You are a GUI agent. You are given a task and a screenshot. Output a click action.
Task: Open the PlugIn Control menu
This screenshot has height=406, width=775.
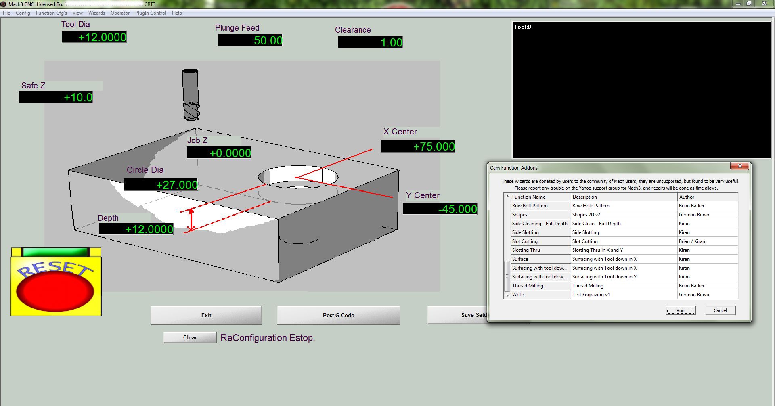(151, 13)
